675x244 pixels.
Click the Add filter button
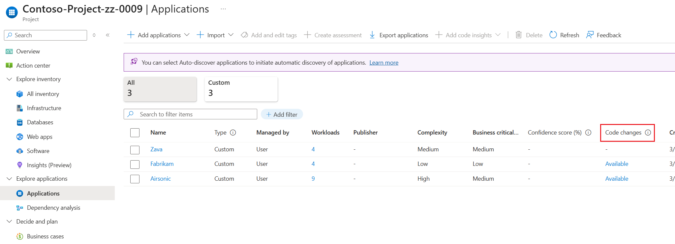pyautogui.click(x=282, y=114)
